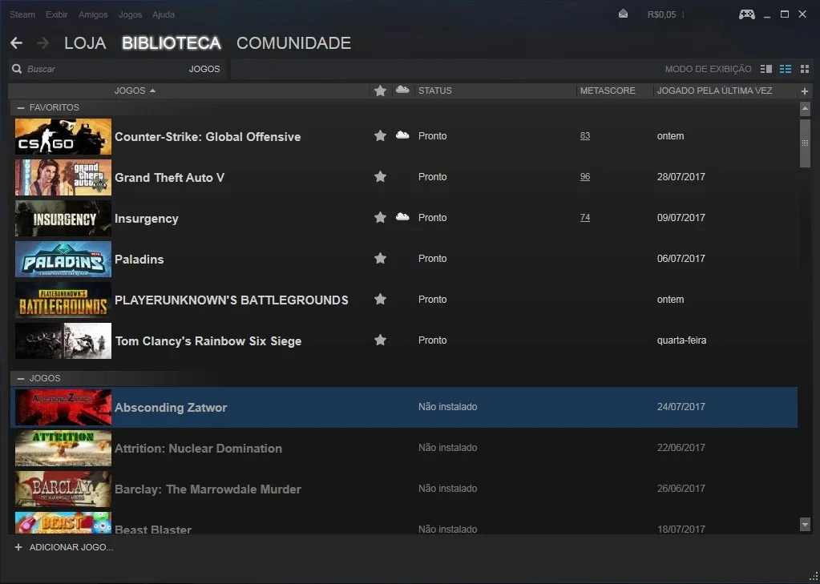The height and width of the screenshot is (584, 820).
Task: Switch to detail view display mode
Action: tap(766, 69)
